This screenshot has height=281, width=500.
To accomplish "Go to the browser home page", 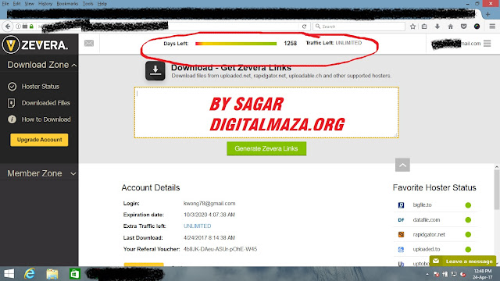I will 450,27.
